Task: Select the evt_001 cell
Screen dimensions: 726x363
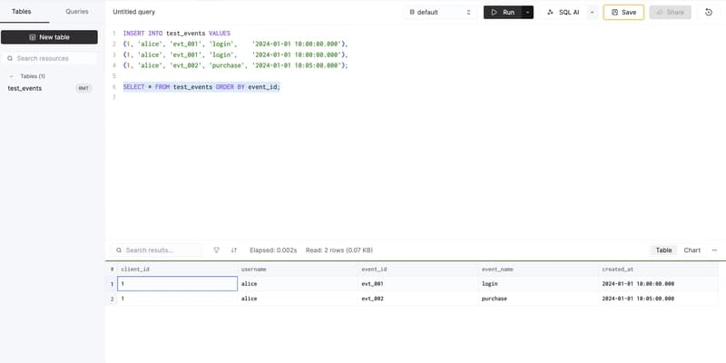Action: (x=418, y=284)
